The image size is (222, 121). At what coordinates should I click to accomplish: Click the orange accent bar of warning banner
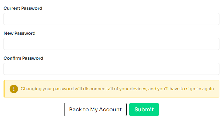click(4, 89)
